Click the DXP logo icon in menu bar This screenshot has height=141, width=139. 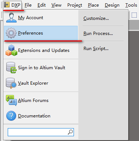(x=7, y=5)
